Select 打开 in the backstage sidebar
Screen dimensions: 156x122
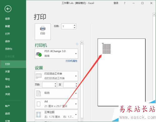[7, 34]
